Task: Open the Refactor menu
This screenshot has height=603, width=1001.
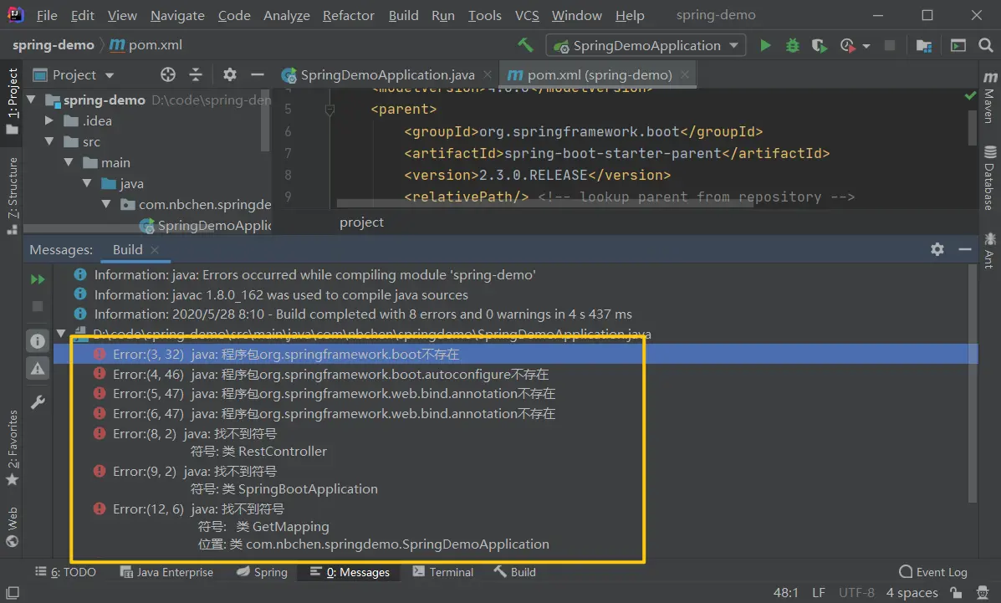Action: click(349, 15)
